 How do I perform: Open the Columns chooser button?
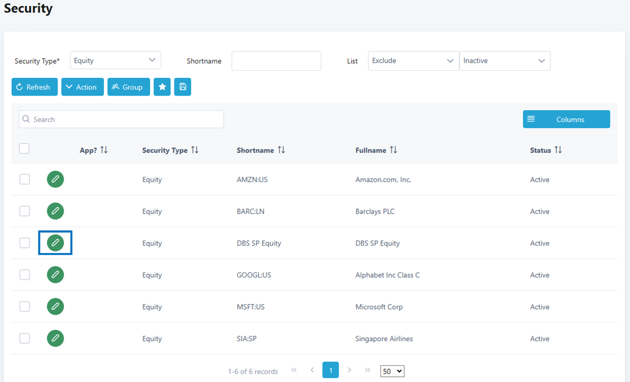tap(566, 119)
